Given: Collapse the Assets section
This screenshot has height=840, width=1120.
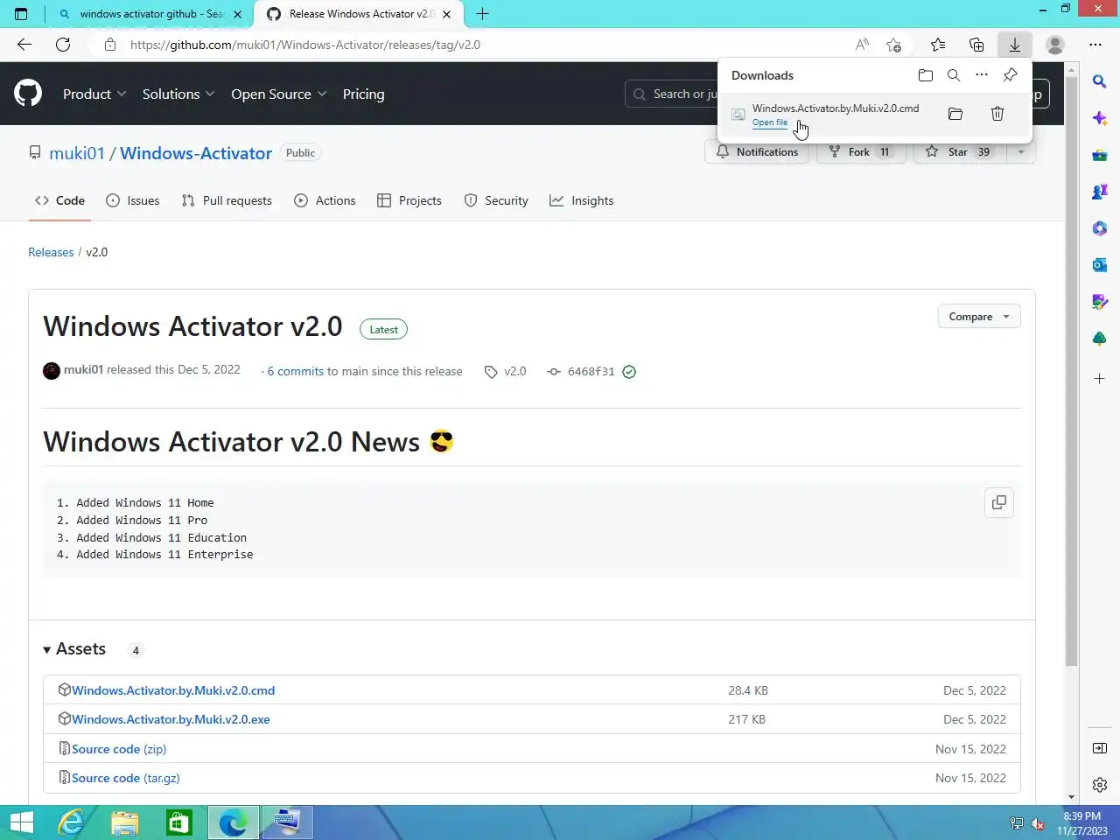Looking at the screenshot, I should [74, 649].
